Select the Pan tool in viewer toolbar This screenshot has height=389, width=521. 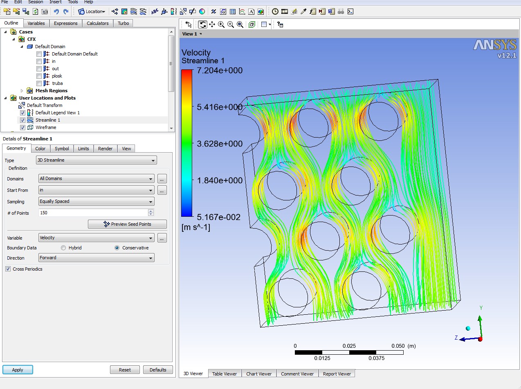[x=212, y=24]
